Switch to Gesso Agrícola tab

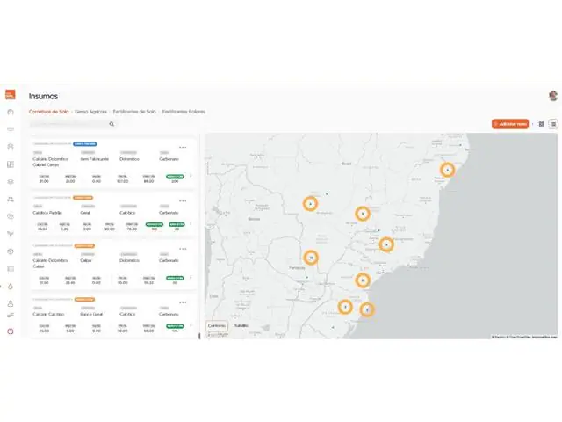point(91,112)
